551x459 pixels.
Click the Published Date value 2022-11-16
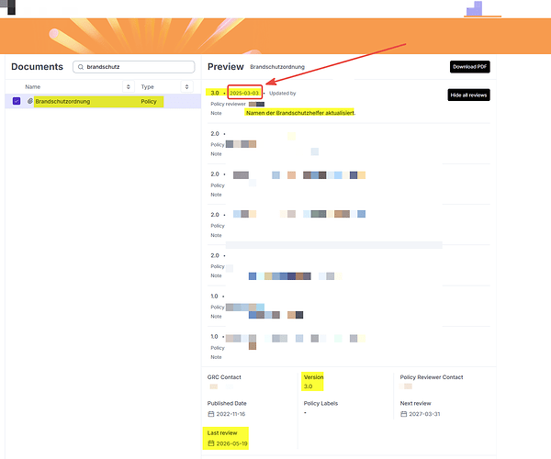(231, 414)
